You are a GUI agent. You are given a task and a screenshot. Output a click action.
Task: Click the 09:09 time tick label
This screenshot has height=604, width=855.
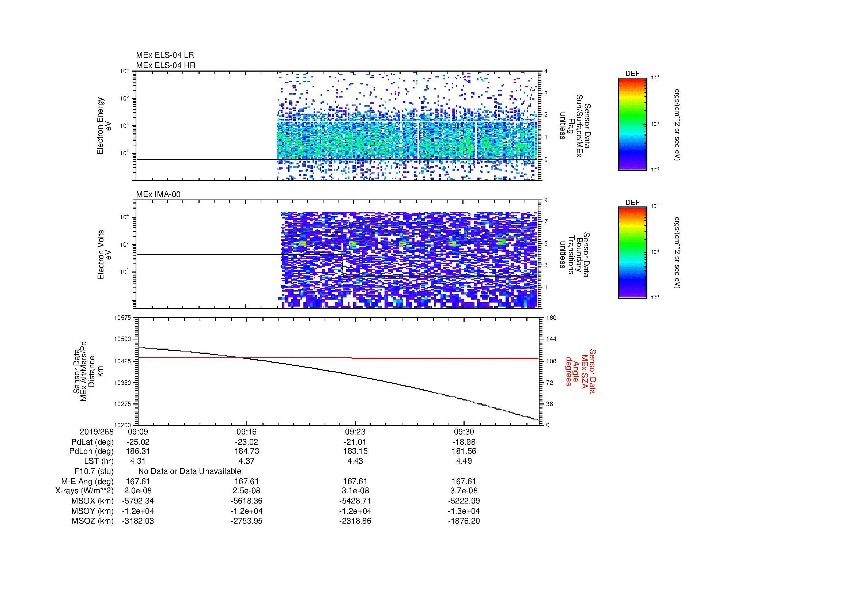click(138, 432)
